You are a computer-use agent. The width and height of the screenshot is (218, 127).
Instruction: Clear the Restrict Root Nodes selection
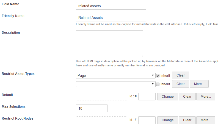187,120
